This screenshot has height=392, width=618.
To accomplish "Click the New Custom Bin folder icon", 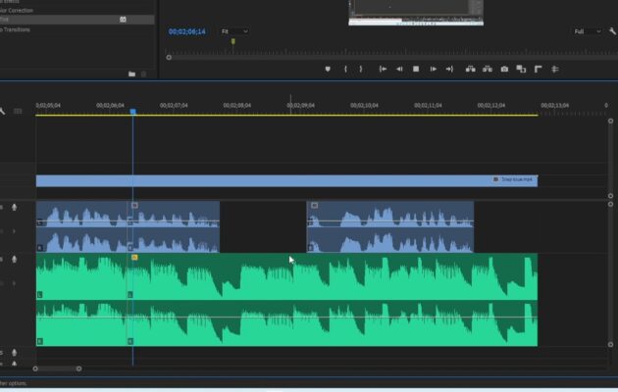I will coord(131,73).
